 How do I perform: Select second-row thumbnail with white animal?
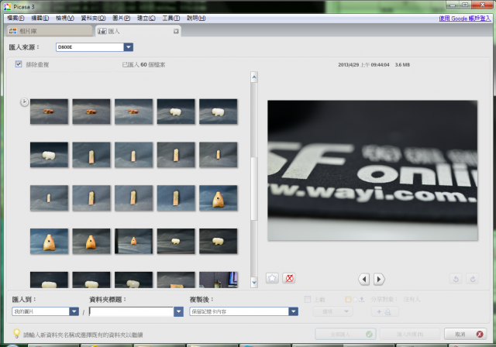[x=49, y=155]
